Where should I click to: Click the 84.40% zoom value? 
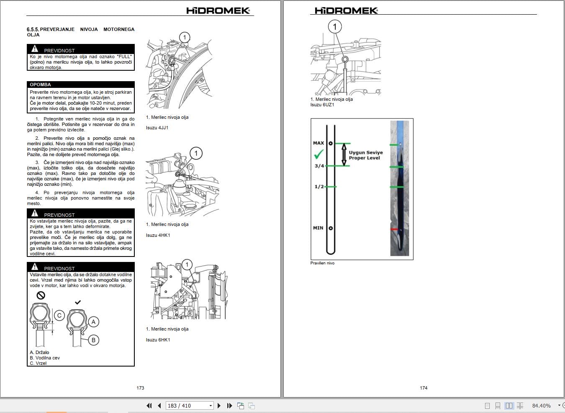(x=542, y=405)
